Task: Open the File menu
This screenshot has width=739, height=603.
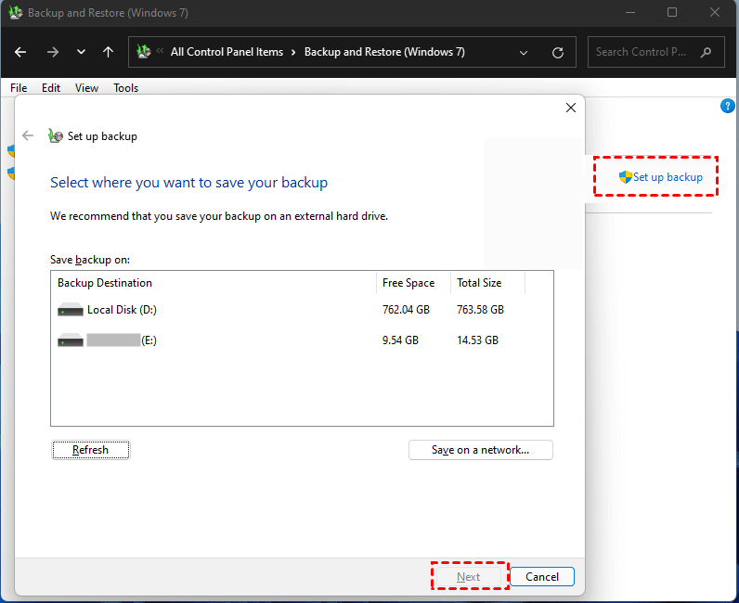Action: (x=19, y=88)
